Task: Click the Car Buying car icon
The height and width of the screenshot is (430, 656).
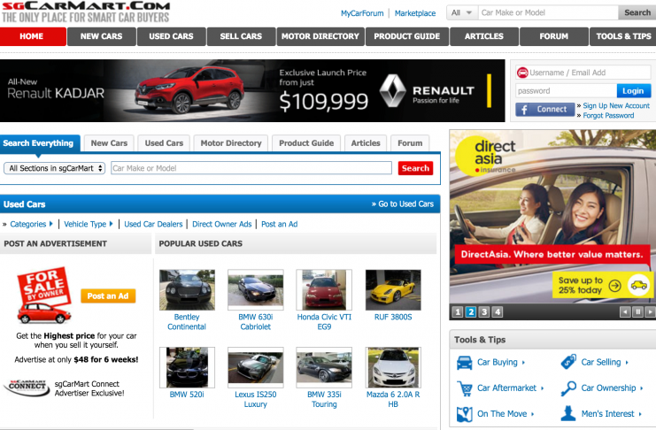Action: (x=465, y=362)
